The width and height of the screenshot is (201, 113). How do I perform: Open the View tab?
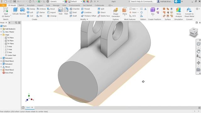click(64, 5)
